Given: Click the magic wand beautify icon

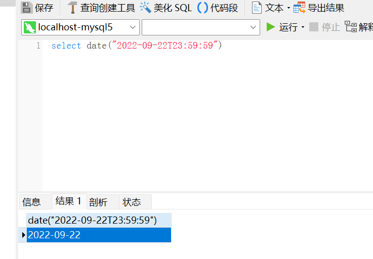Looking at the screenshot, I should pos(145,8).
